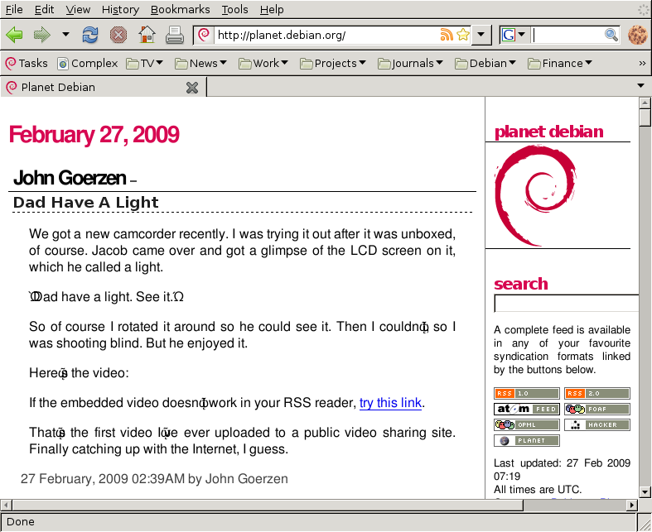This screenshot has width=652, height=532.
Task: Click the loading throbber icon in menu bar
Action: pyautogui.click(x=643, y=10)
